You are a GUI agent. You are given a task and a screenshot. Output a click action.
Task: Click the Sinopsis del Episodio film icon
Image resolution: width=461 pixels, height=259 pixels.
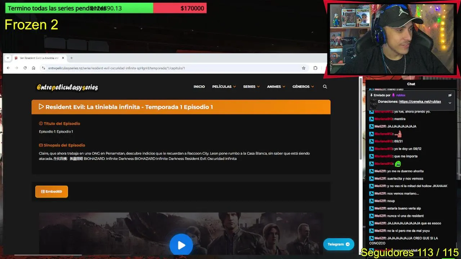point(41,145)
